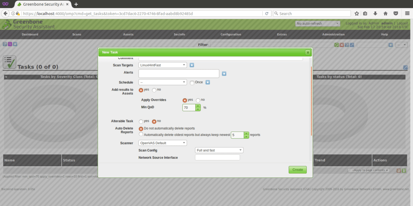413x206 pixels.
Task: Open the Help menu
Action: pos(384,34)
